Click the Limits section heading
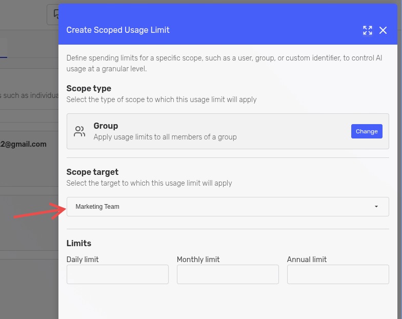Image resolution: width=402 pixels, height=319 pixels. pos(79,243)
